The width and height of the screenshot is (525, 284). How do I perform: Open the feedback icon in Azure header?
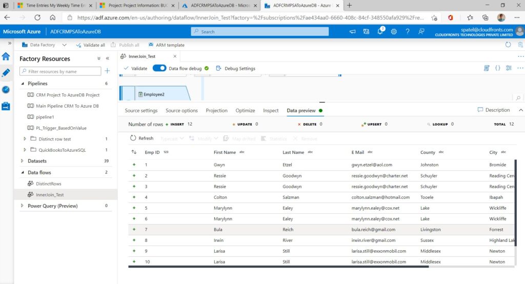point(421,31)
